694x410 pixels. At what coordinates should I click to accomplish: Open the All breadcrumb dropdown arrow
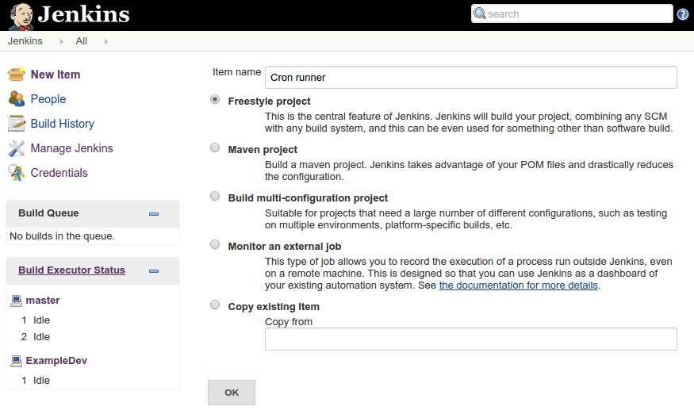click(x=105, y=41)
